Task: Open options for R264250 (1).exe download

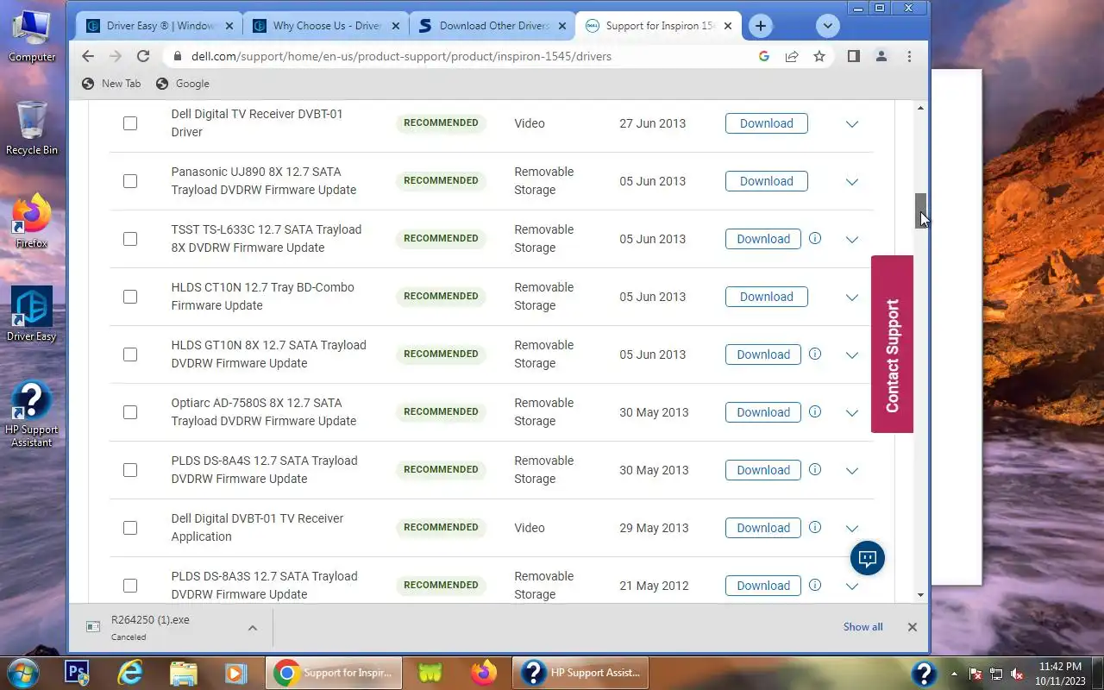Action: pyautogui.click(x=253, y=628)
